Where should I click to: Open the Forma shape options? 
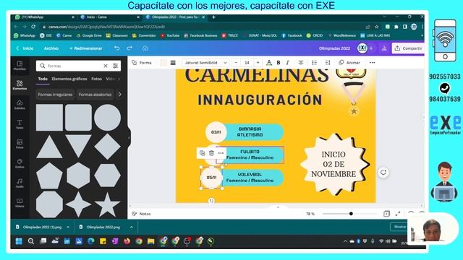(x=142, y=63)
